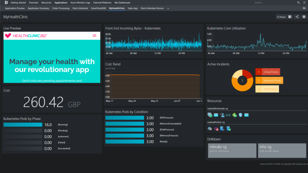The height and width of the screenshot is (173, 308).
Task: Switch to the Sales App tab
Action: tap(133, 8)
